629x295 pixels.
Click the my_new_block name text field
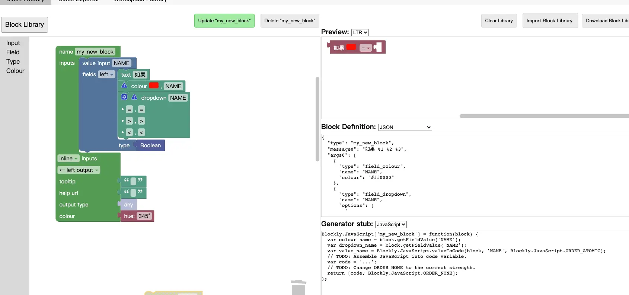[x=95, y=52]
